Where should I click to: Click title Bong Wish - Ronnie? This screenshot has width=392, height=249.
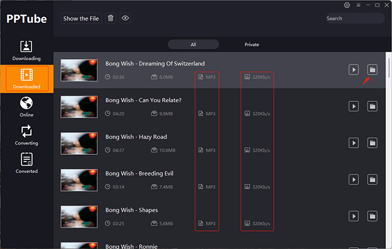point(131,246)
